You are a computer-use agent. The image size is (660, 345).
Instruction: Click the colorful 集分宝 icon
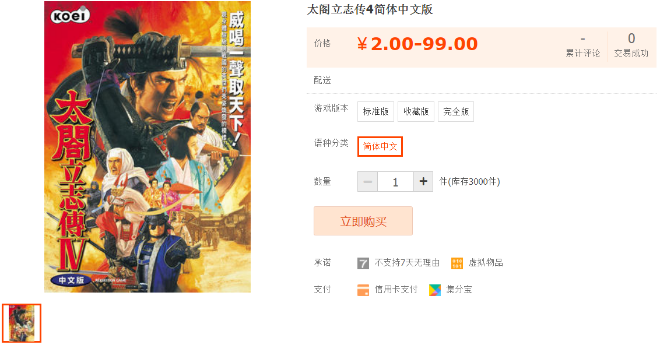(435, 290)
